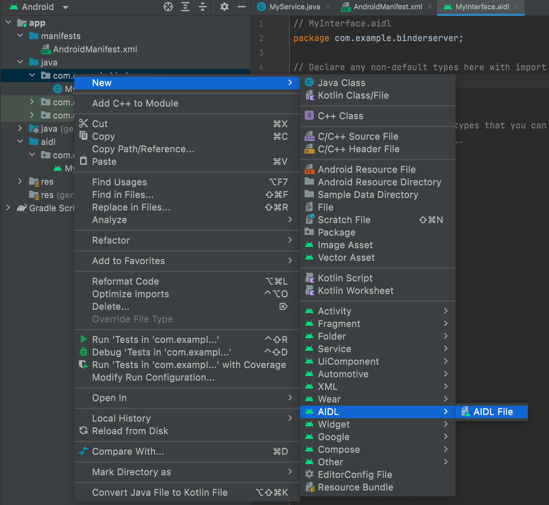
Task: Choose Kotlin Class/File option
Action: click(x=378, y=95)
